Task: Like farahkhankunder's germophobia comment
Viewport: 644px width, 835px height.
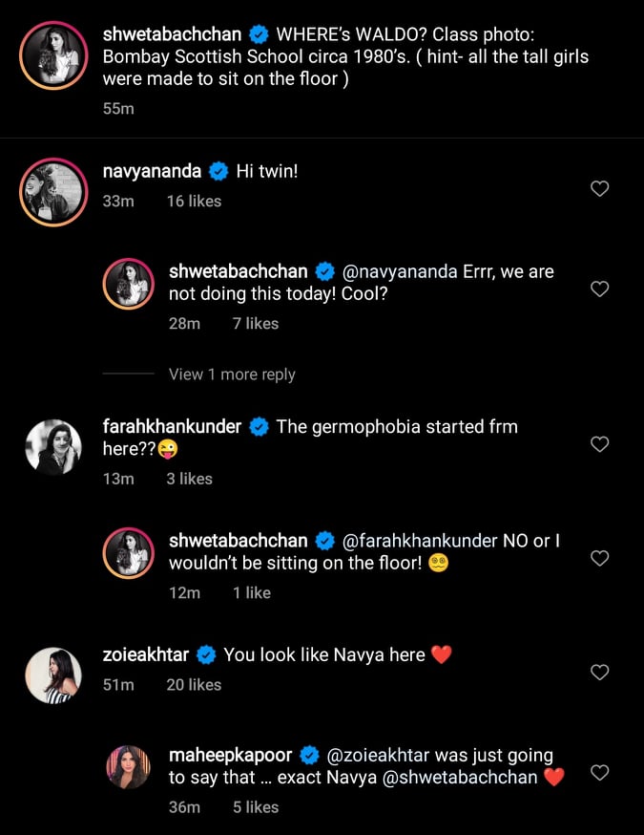Action: pos(599,444)
